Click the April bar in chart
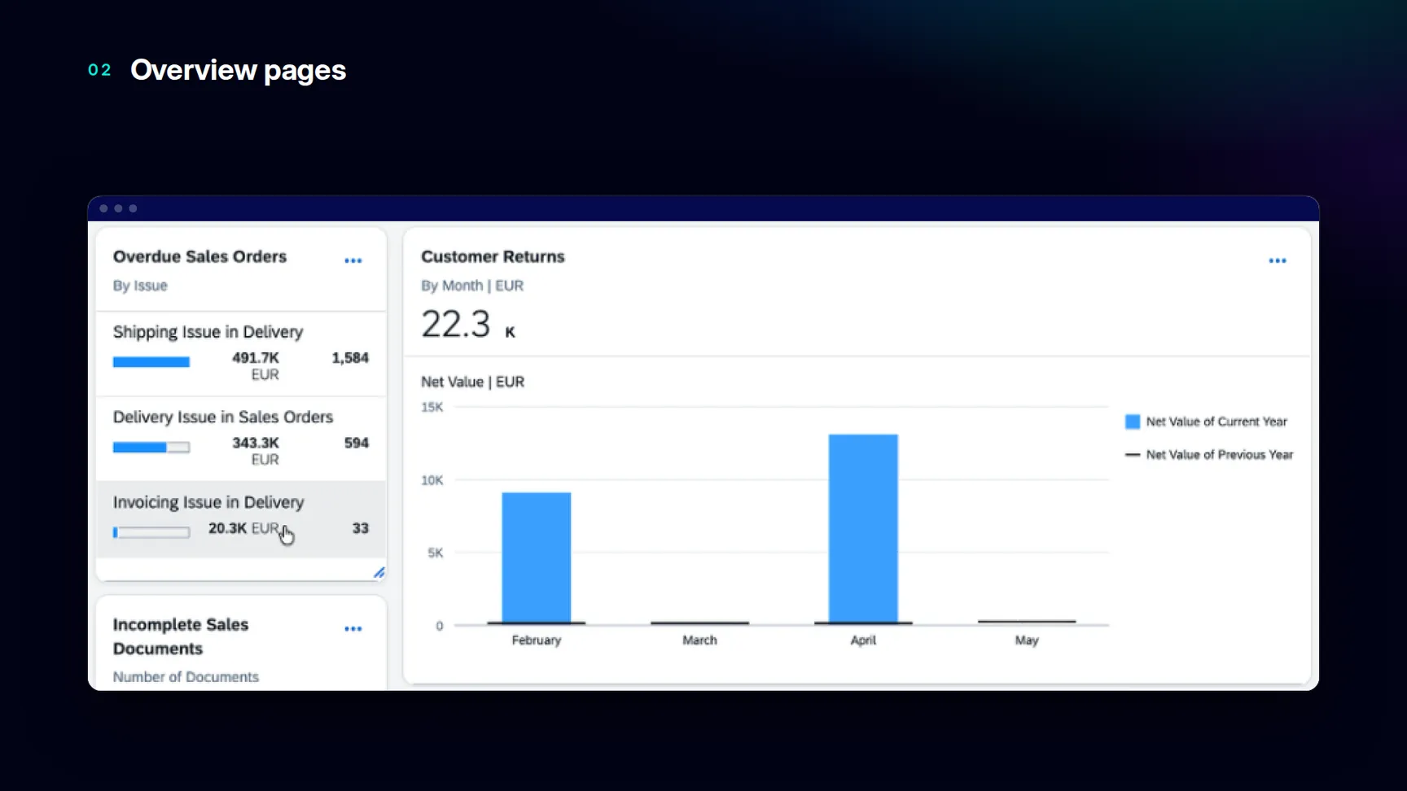Viewport: 1407px width, 791px height. [x=863, y=529]
